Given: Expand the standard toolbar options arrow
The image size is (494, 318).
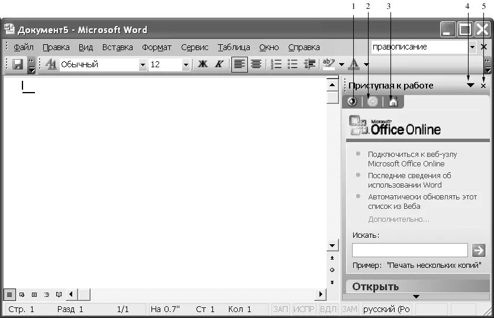Looking at the screenshot, I should point(31,65).
